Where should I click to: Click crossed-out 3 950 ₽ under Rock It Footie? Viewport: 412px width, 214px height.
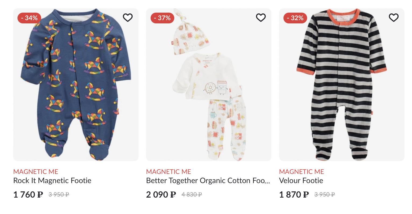tap(59, 195)
